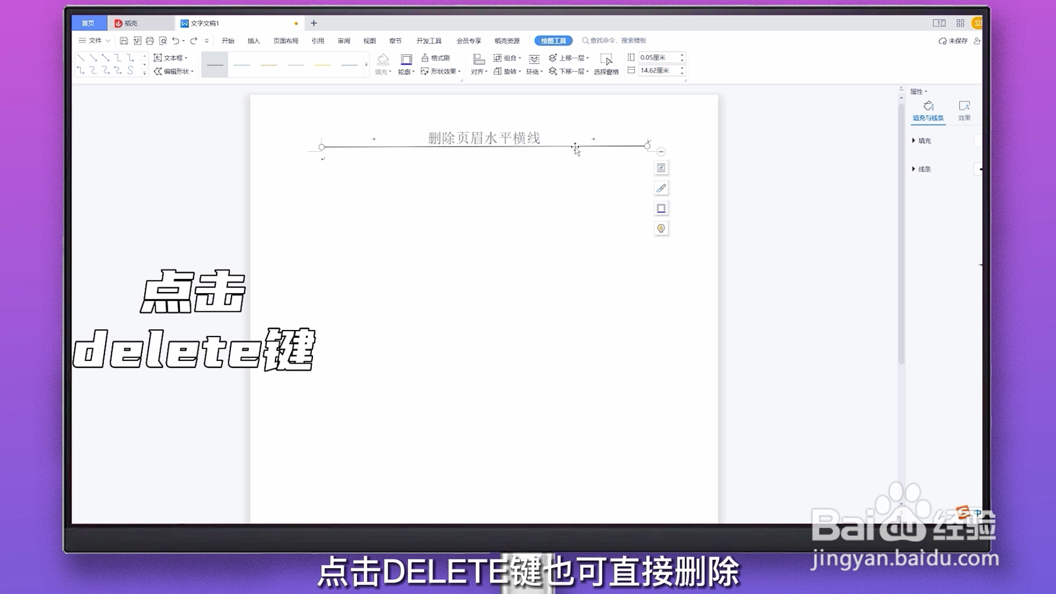Switch to the Insert (插入) ribbon tab
1056x594 pixels.
(254, 41)
